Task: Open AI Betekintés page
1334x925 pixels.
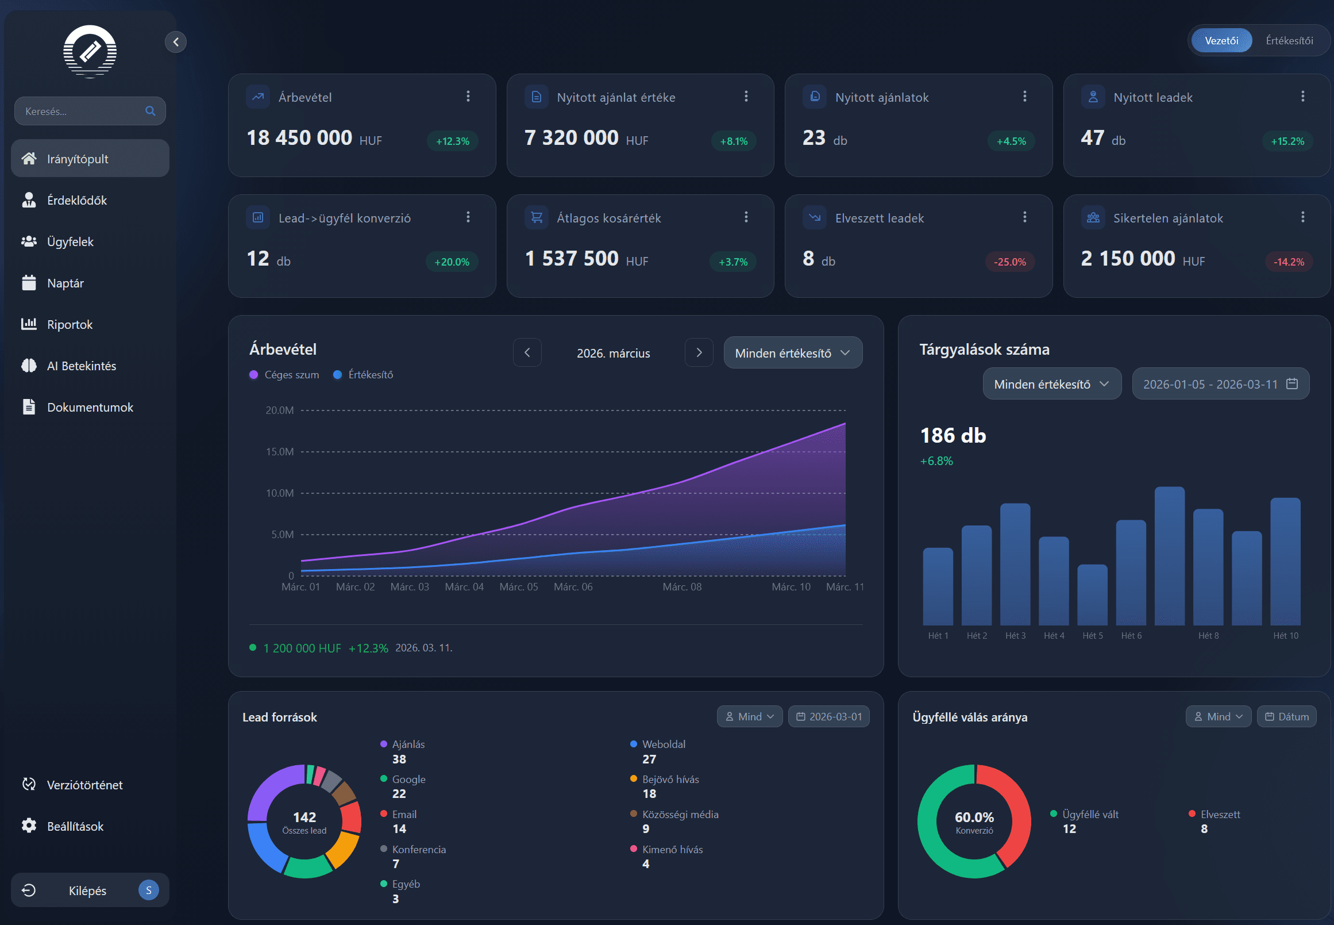Action: tap(90, 366)
